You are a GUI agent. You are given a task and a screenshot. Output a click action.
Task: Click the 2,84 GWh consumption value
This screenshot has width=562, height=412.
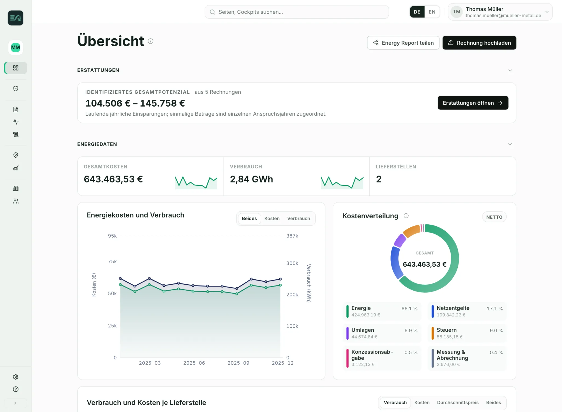pyautogui.click(x=251, y=179)
